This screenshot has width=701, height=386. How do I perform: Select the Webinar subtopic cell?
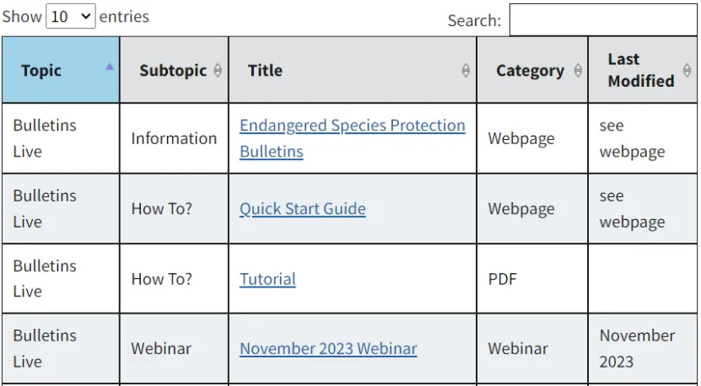point(174,348)
